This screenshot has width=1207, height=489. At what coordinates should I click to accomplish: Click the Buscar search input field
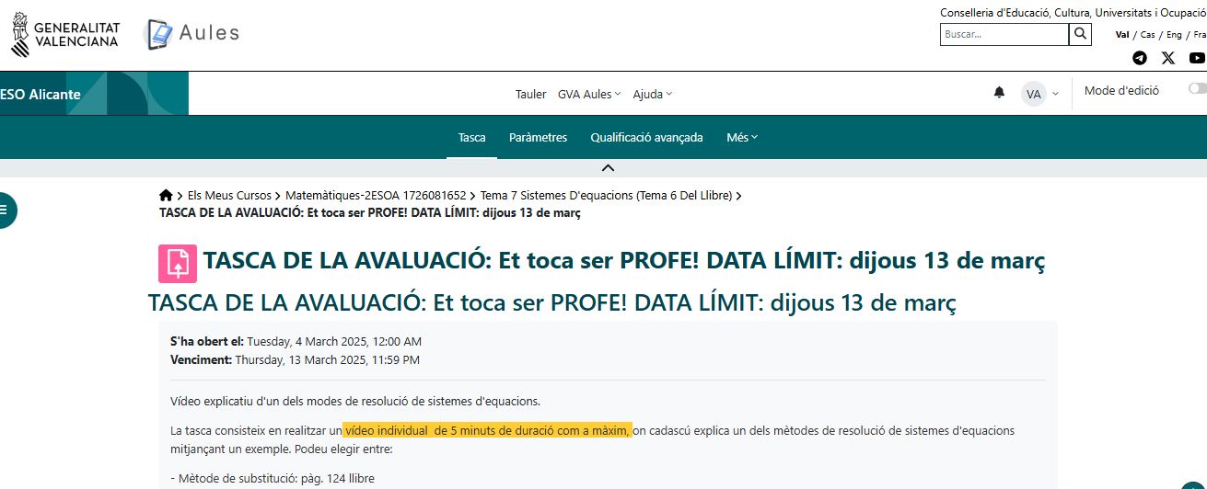click(1004, 34)
